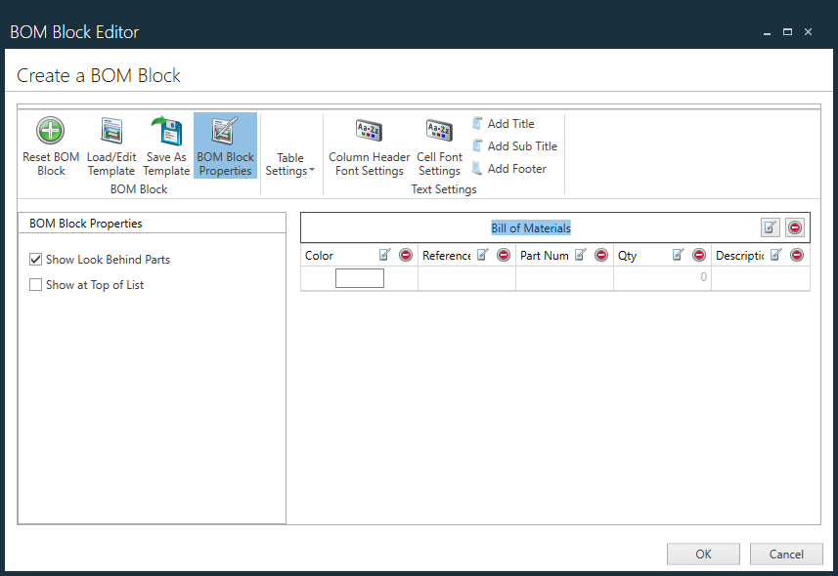Image resolution: width=838 pixels, height=576 pixels.
Task: Uncheck Show Look Behind Parts
Action: pos(36,259)
